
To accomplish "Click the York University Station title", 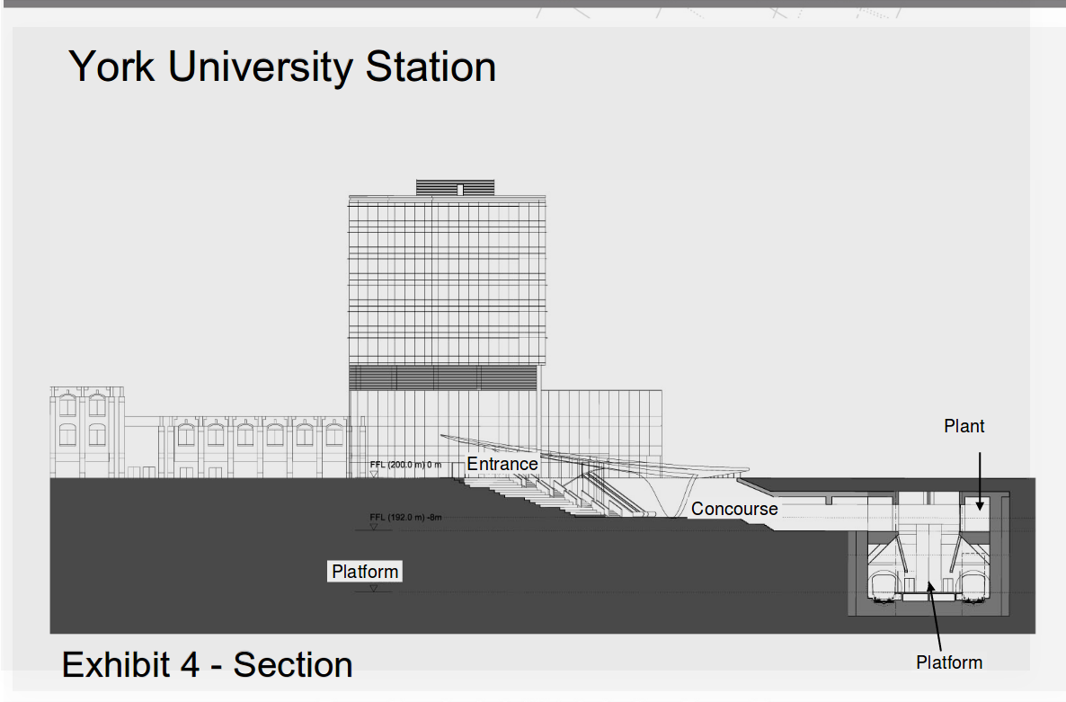I will click(282, 67).
